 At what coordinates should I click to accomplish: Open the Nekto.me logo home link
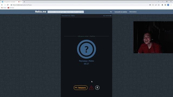(41, 12)
